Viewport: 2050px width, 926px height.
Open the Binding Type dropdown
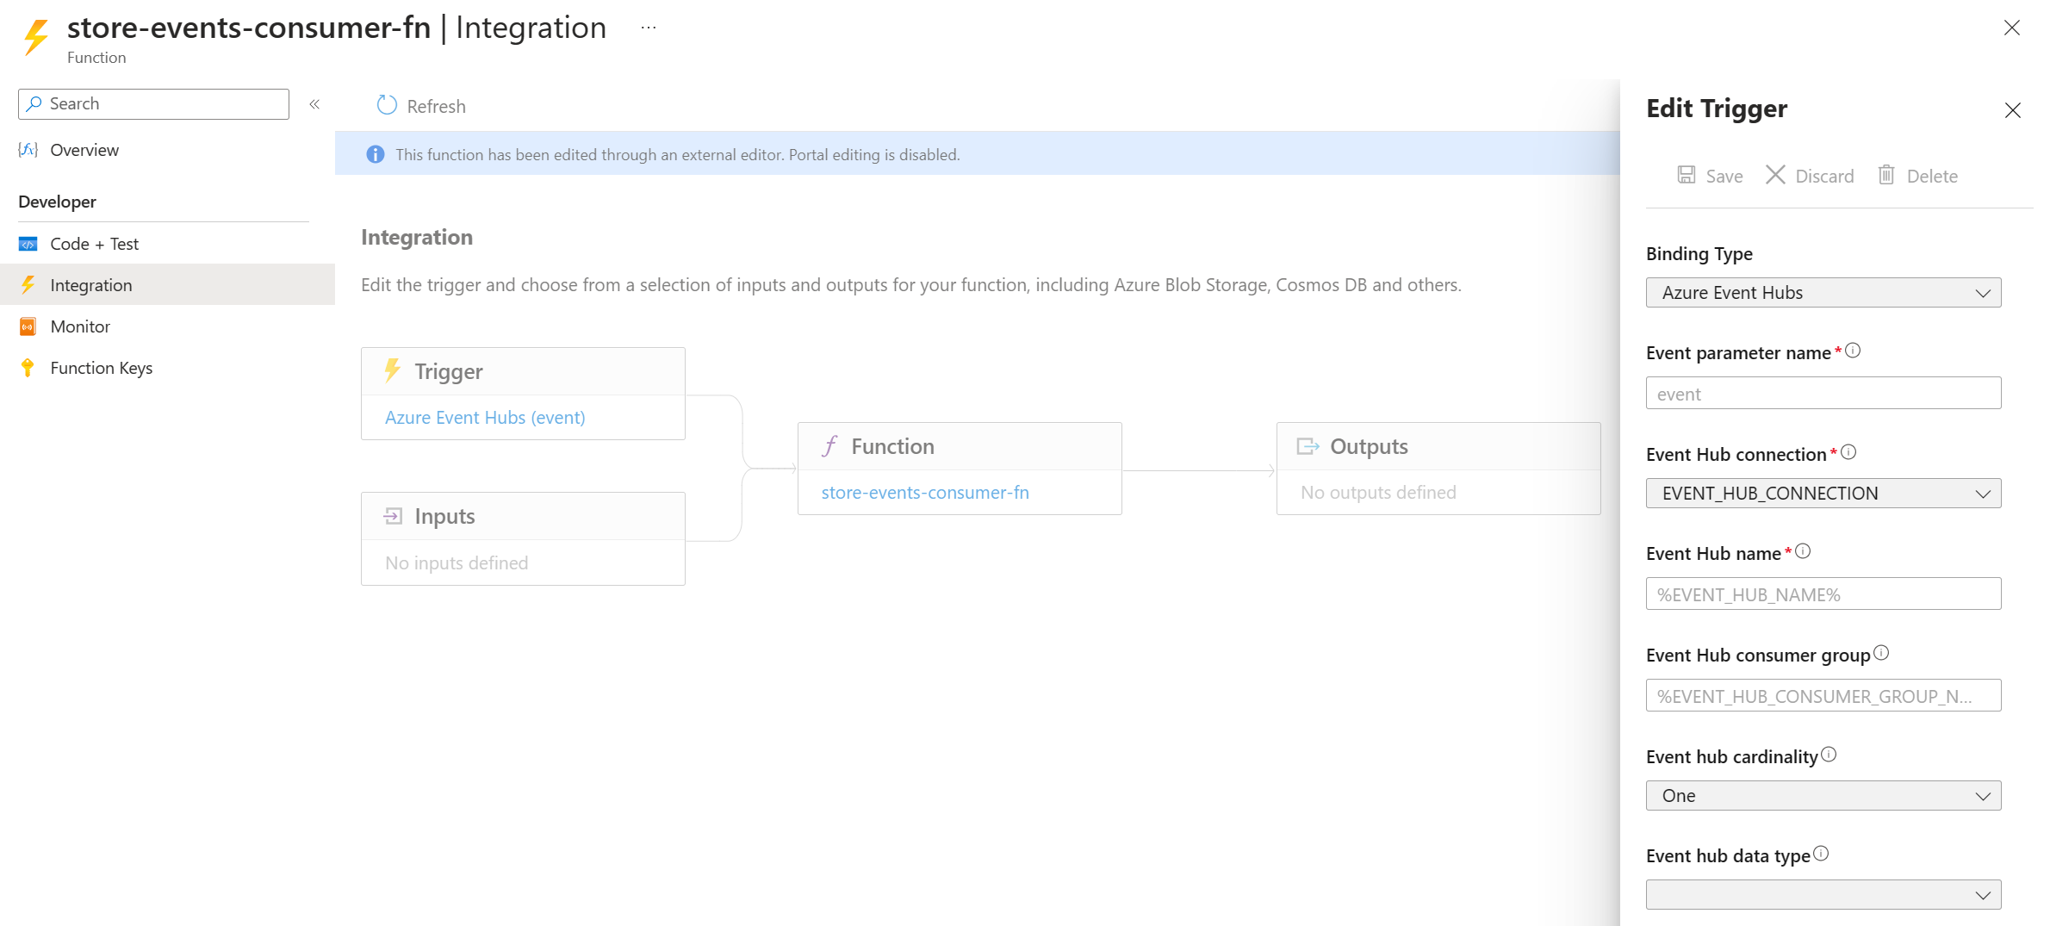click(1823, 293)
